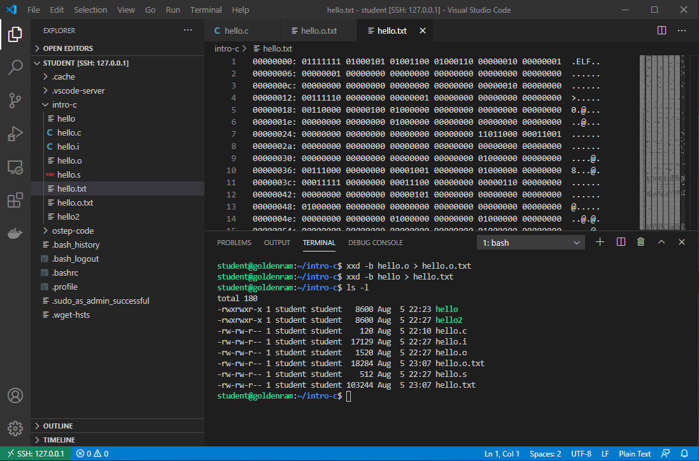Open .bashrc file in explorer
This screenshot has width=699, height=461.
point(118,273)
